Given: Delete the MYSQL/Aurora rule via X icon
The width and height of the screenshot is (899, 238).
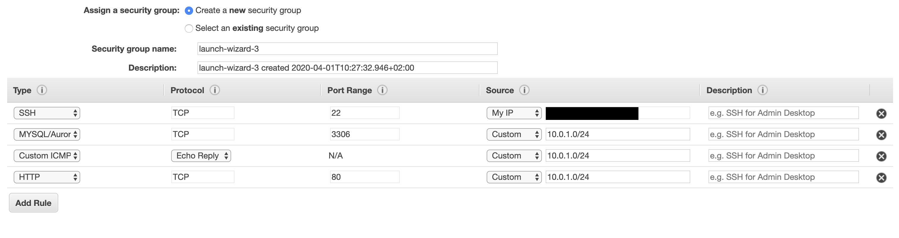Looking at the screenshot, I should click(x=881, y=135).
